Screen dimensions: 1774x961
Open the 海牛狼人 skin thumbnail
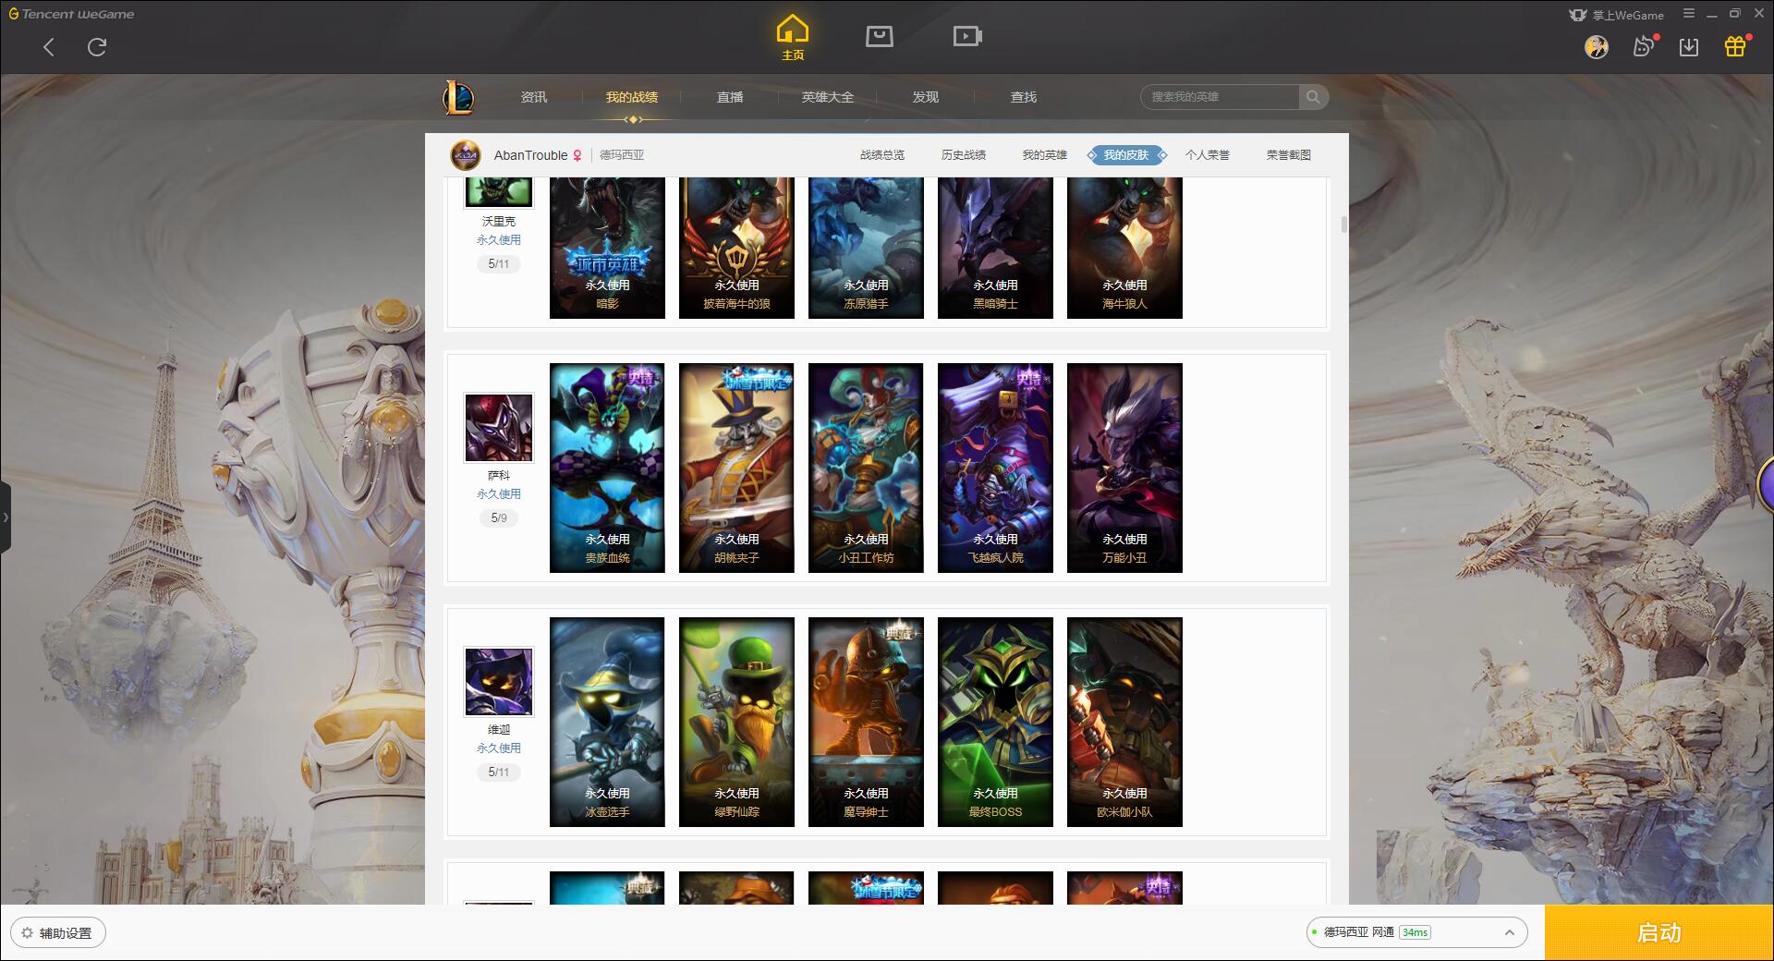click(x=1124, y=248)
